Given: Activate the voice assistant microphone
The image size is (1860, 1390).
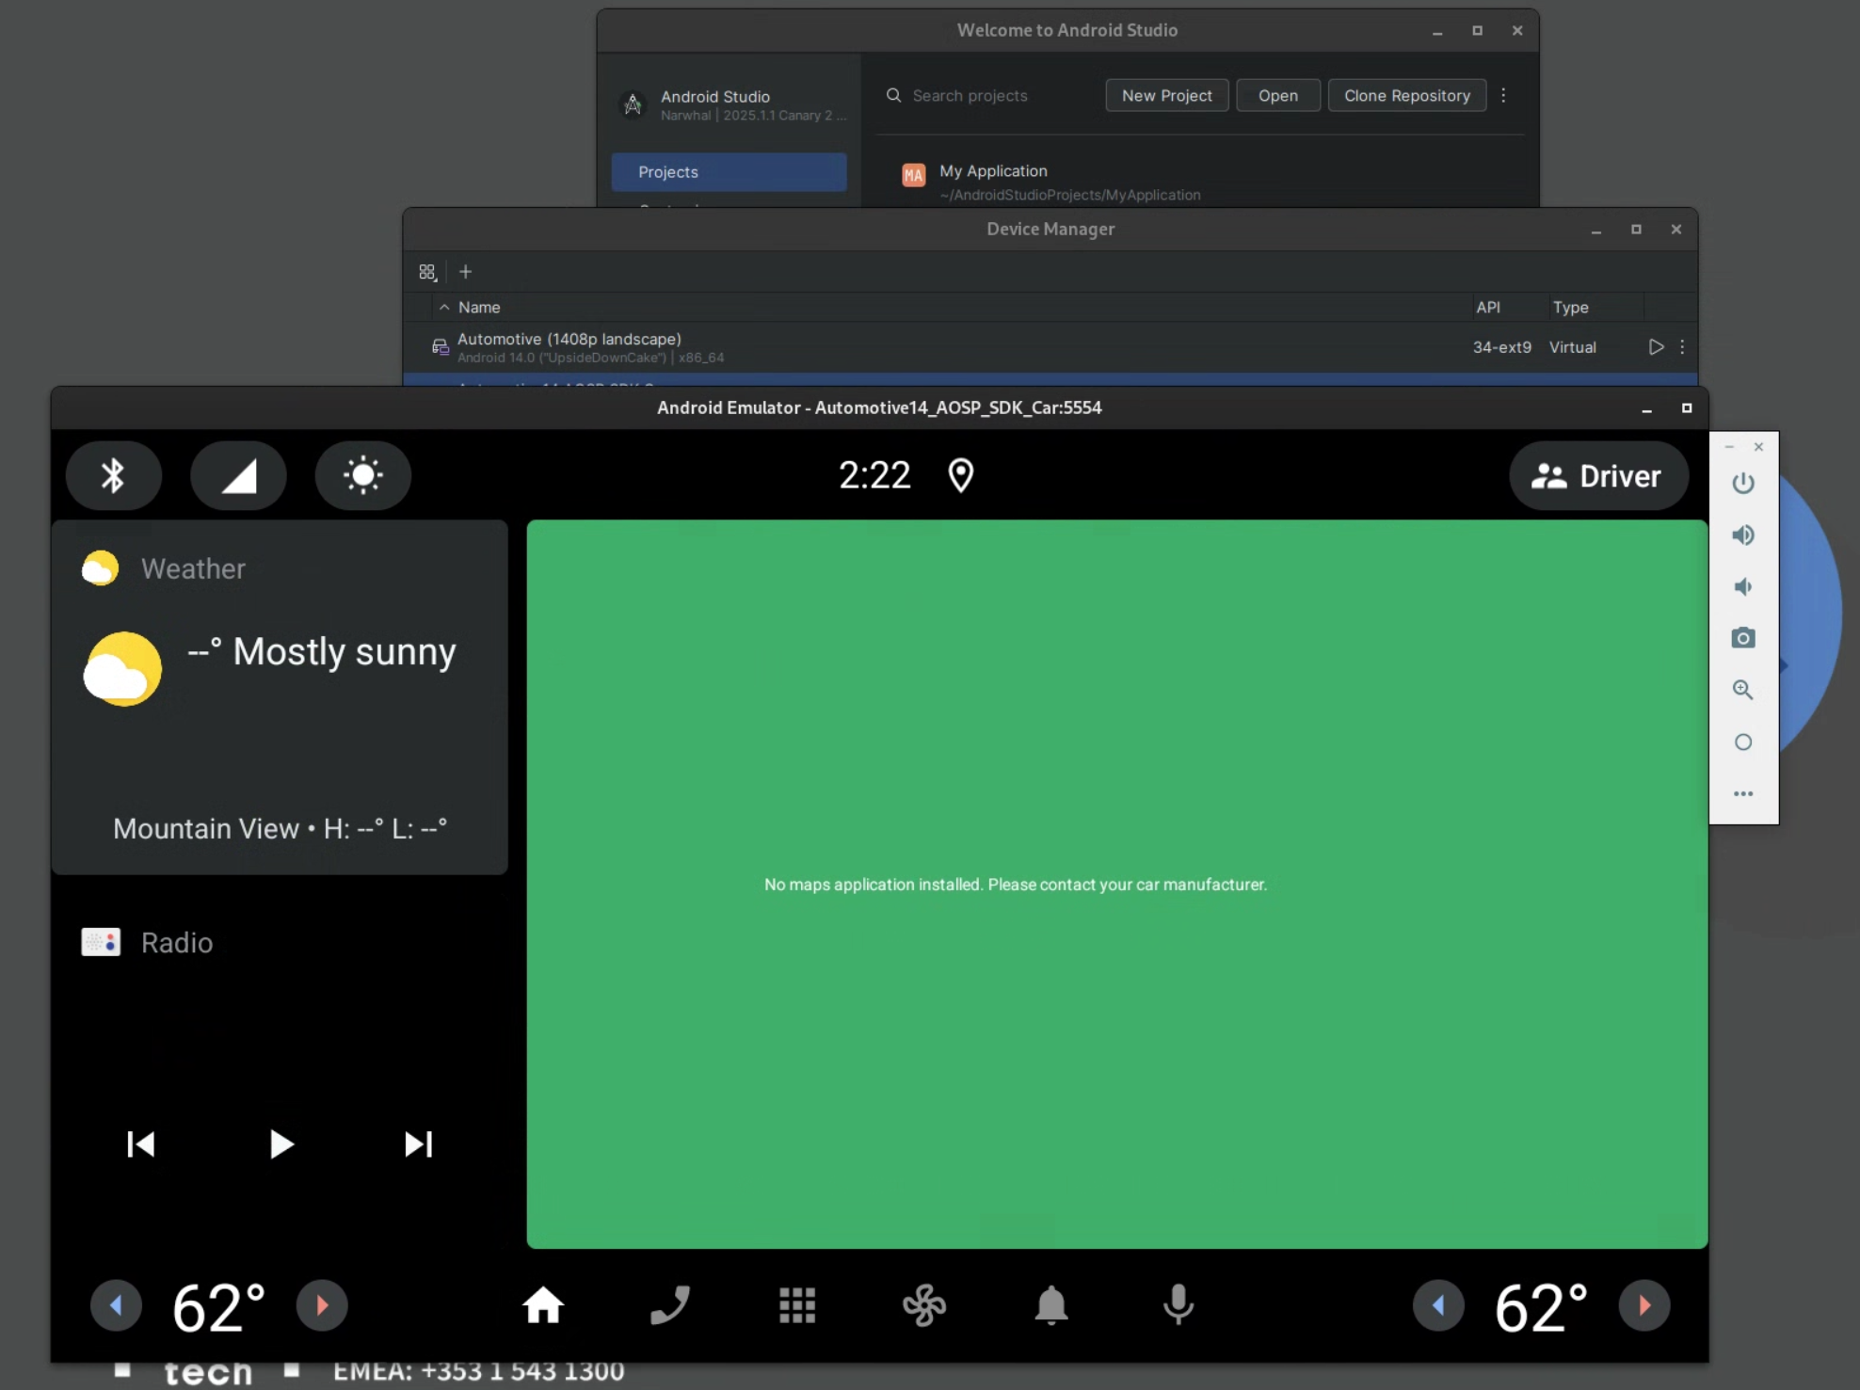Looking at the screenshot, I should coord(1178,1305).
